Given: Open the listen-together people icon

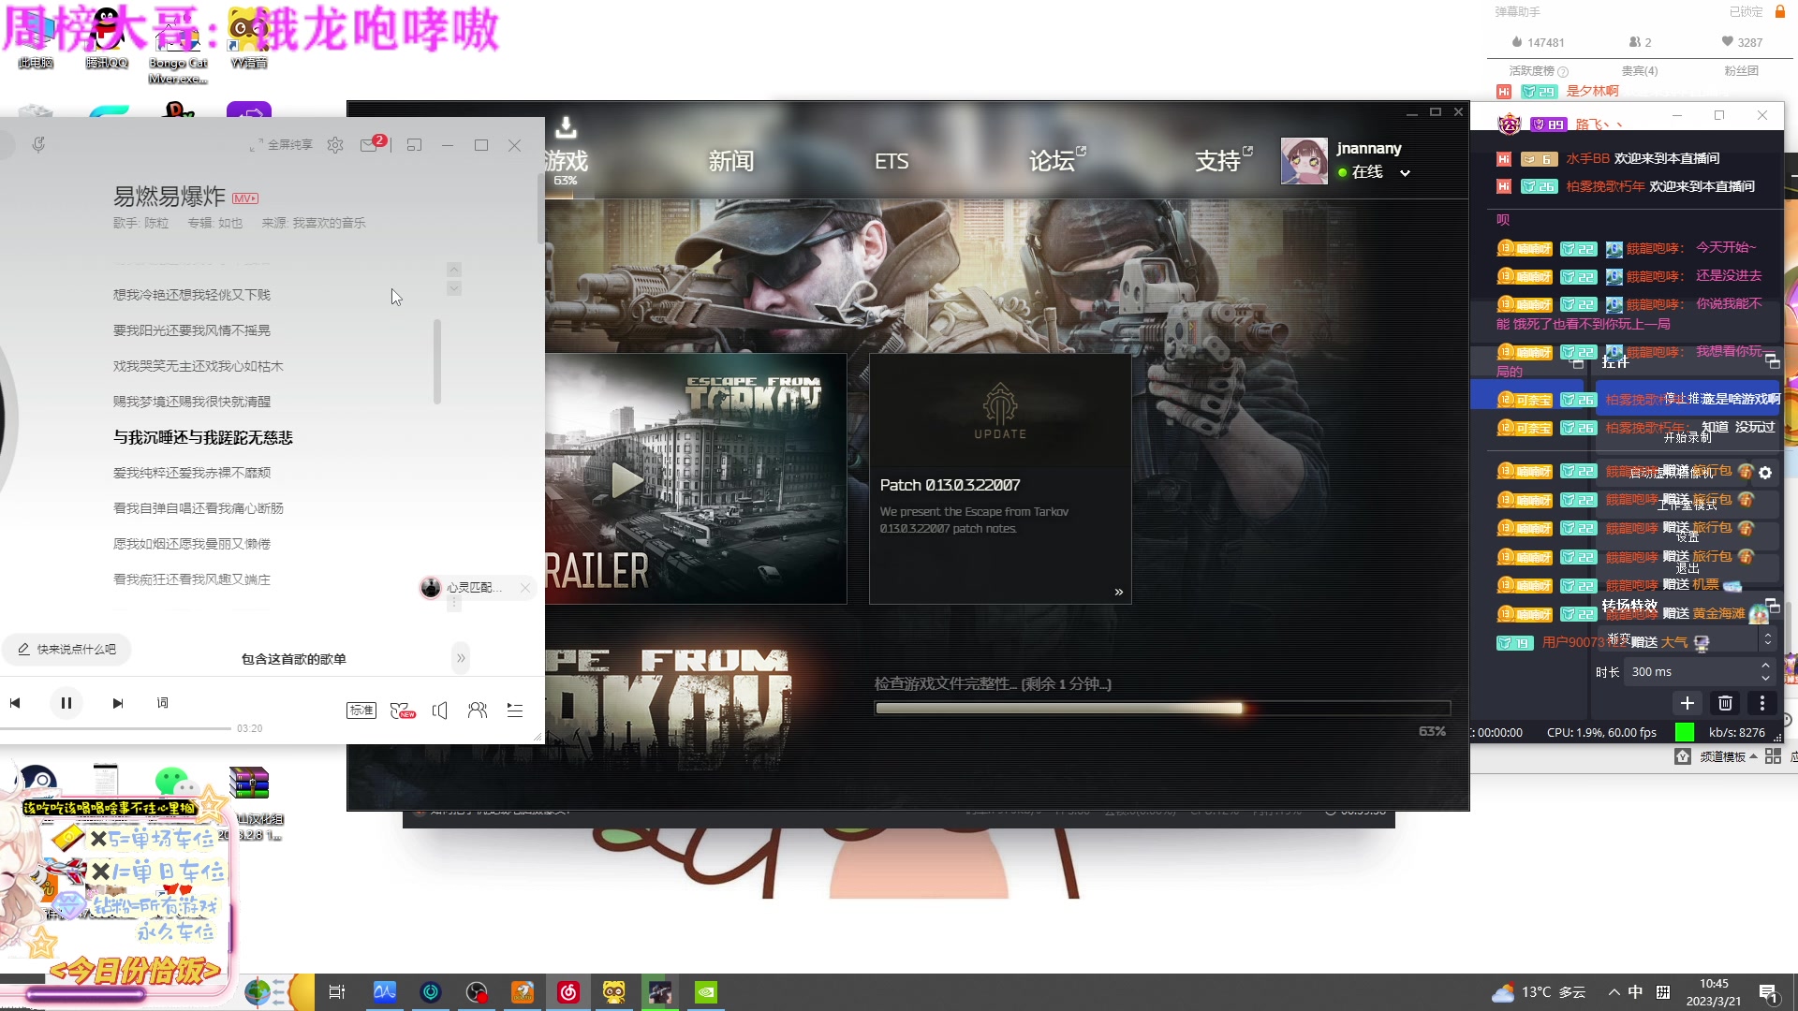Looking at the screenshot, I should pyautogui.click(x=478, y=711).
